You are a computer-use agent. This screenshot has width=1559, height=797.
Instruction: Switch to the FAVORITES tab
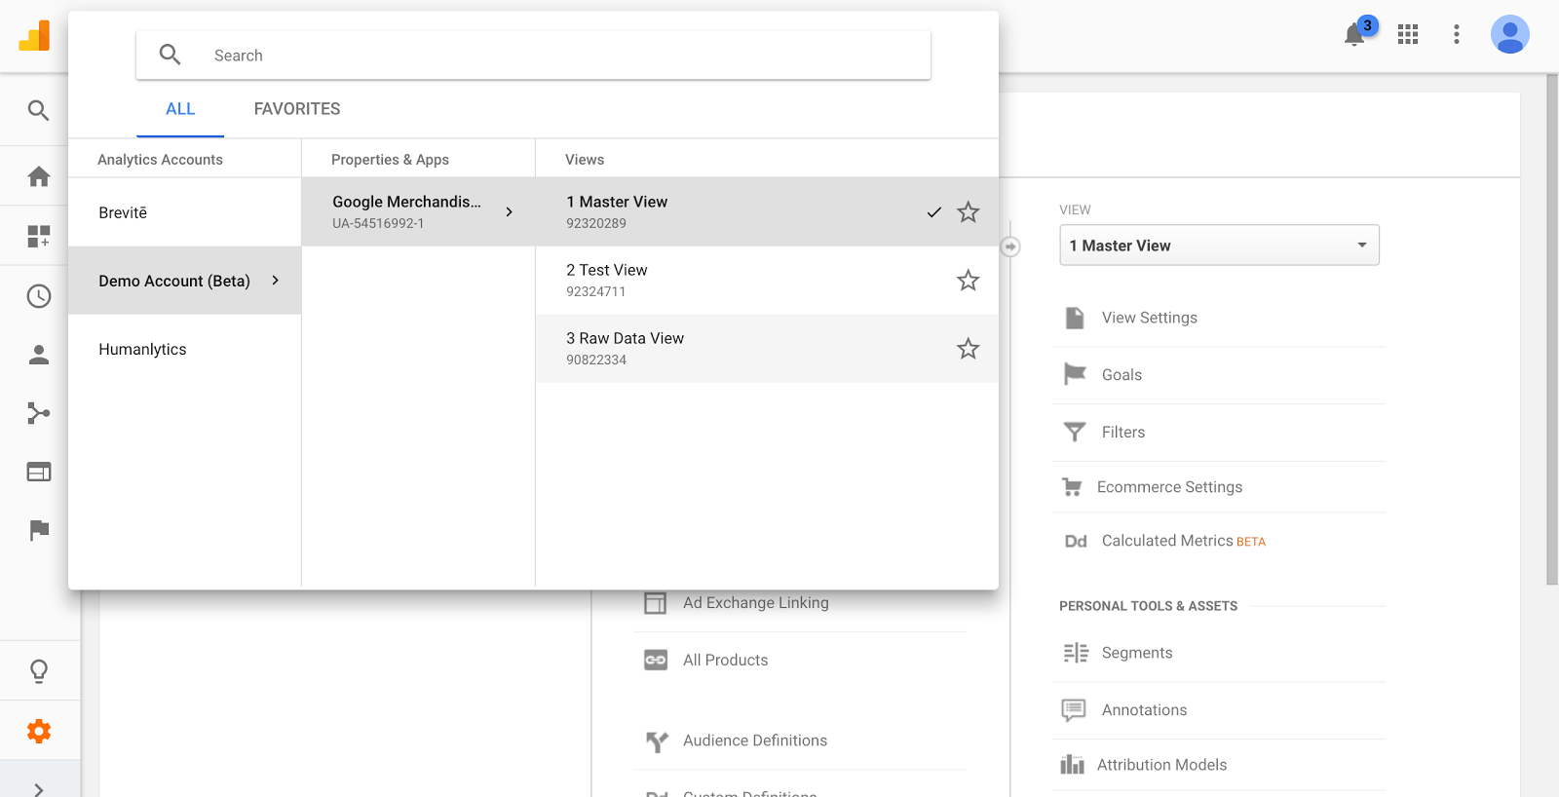(297, 109)
